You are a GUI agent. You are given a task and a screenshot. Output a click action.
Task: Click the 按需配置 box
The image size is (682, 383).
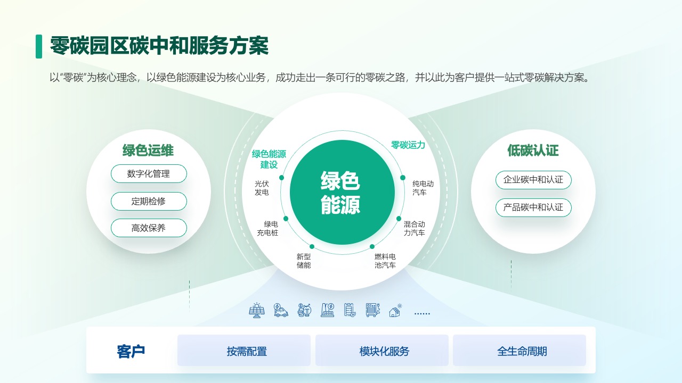[x=244, y=351]
